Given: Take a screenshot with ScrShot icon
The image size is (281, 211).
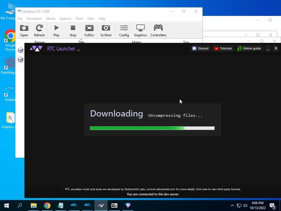Looking at the screenshot, I should tap(106, 30).
